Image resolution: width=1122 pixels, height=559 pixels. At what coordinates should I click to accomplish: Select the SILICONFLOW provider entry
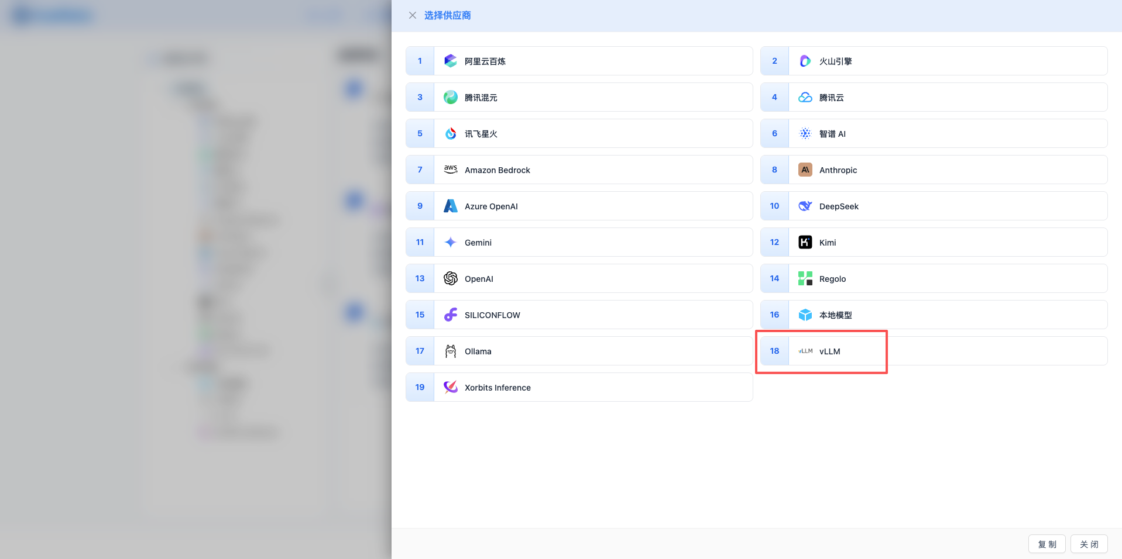[579, 315]
